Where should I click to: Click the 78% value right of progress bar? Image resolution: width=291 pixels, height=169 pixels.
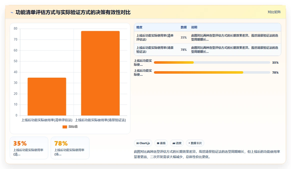pyautogui.click(x=275, y=73)
